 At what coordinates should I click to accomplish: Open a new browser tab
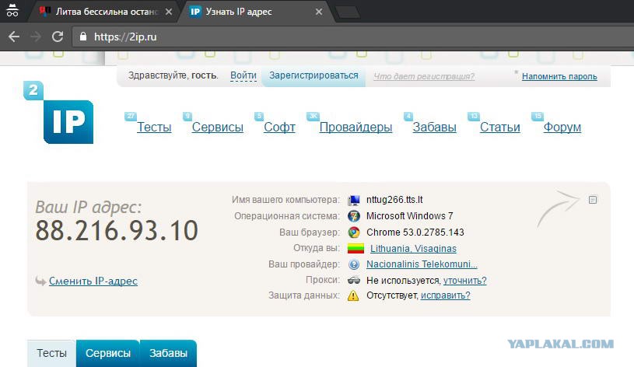(348, 12)
